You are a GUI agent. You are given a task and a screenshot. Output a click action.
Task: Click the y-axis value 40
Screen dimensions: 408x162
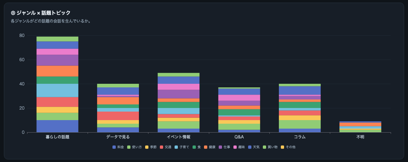(22, 84)
